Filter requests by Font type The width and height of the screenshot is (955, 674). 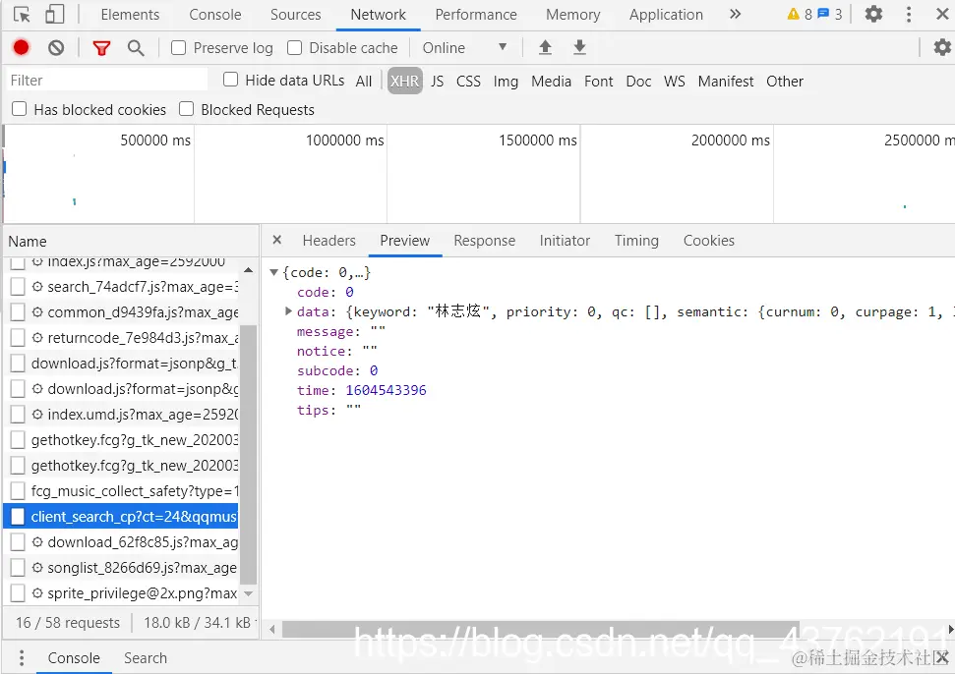pos(599,81)
